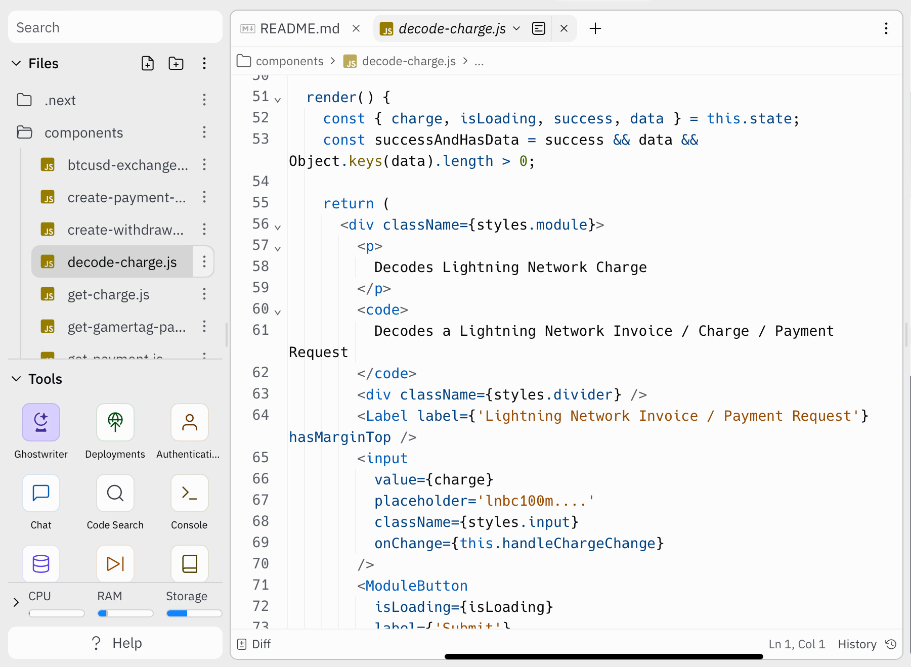Fold code at line 51 render
The height and width of the screenshot is (667, 911).
coord(278,100)
